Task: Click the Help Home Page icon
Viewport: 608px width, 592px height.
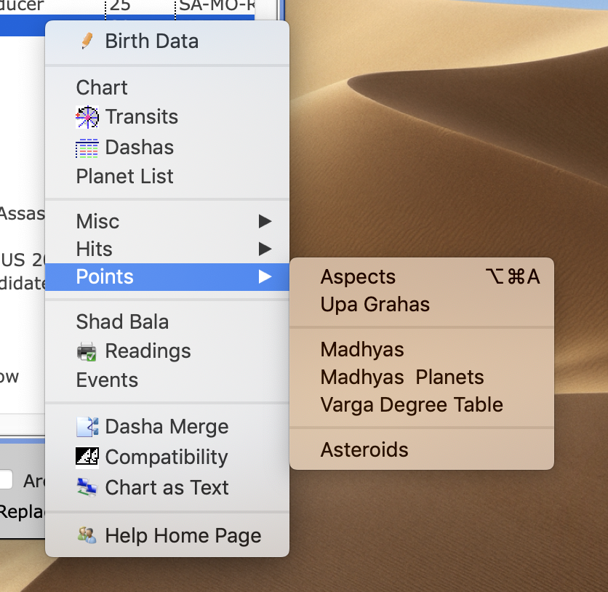Action: point(87,536)
